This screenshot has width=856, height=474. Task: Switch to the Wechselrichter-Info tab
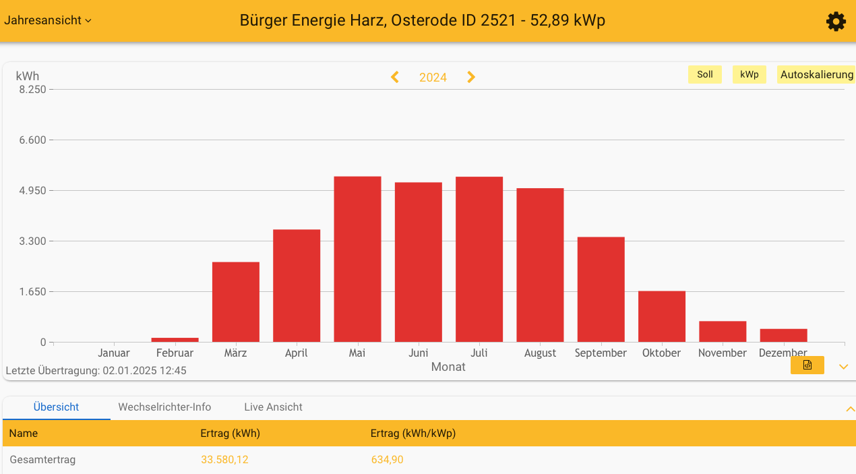tap(164, 407)
